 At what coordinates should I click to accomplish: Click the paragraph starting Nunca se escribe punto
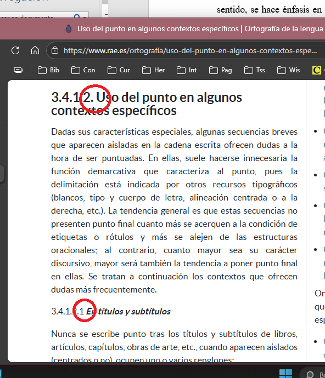[x=174, y=347]
